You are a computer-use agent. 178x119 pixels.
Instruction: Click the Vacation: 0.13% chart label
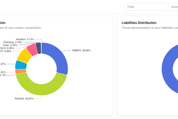point(25,39)
